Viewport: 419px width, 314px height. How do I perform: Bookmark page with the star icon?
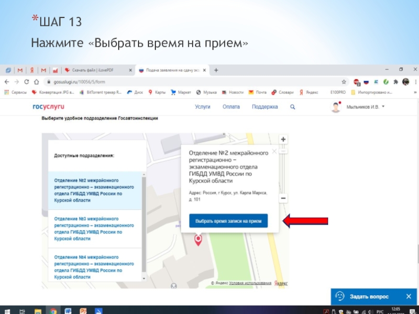(x=344, y=82)
